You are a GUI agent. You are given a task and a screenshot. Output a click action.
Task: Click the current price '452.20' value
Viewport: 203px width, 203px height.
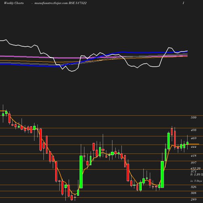coord(195,168)
